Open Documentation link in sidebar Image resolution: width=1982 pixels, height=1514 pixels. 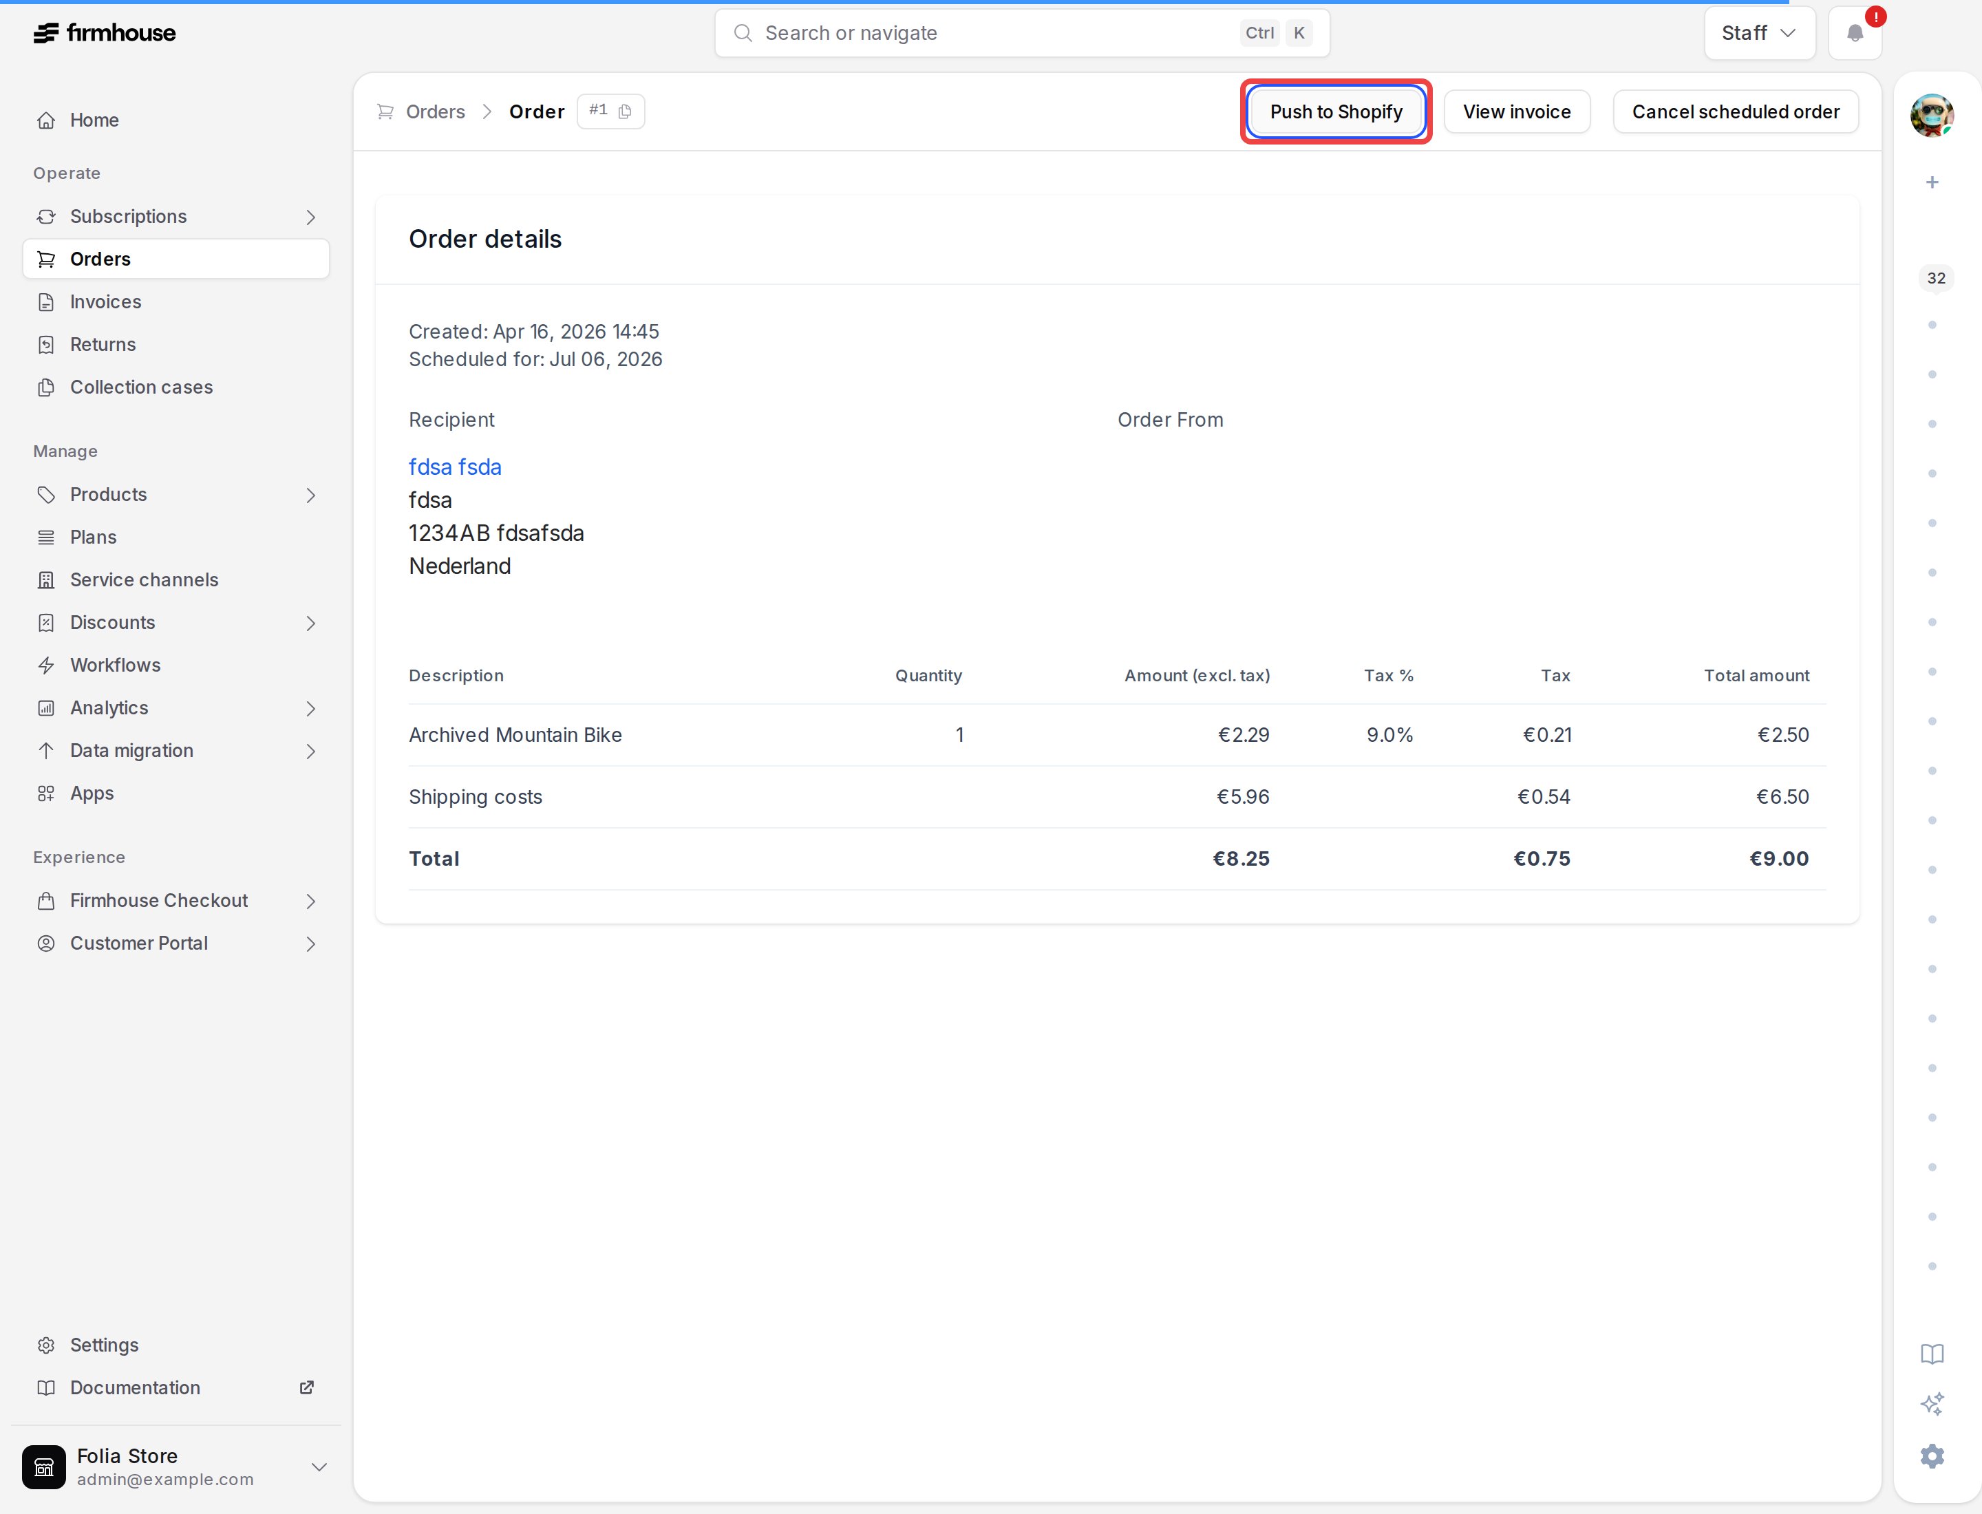(x=175, y=1387)
